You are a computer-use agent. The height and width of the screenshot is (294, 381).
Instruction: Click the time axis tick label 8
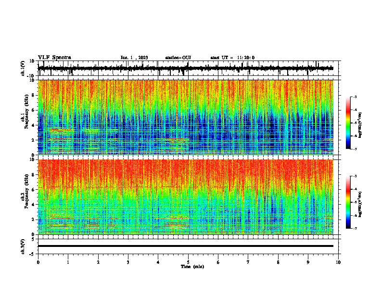click(278, 262)
